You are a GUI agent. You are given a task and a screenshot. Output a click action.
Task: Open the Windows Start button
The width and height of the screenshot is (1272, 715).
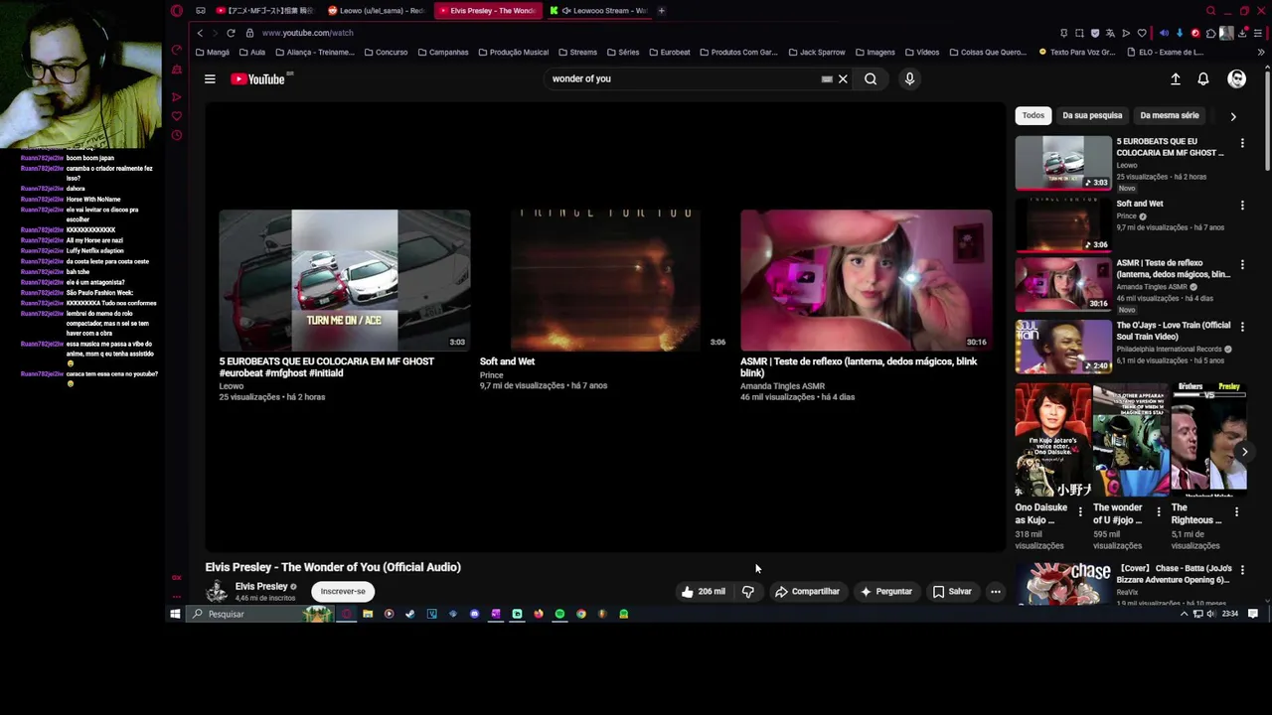tap(175, 614)
